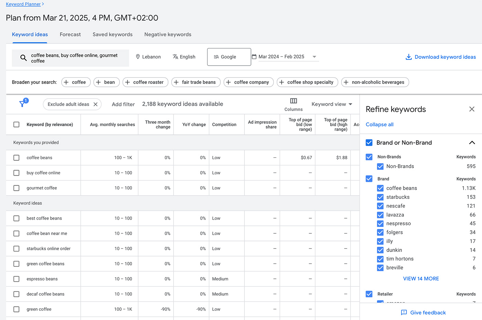The width and height of the screenshot is (482, 320).
Task: Uncheck the lavazza brand checkbox
Action: 380,215
